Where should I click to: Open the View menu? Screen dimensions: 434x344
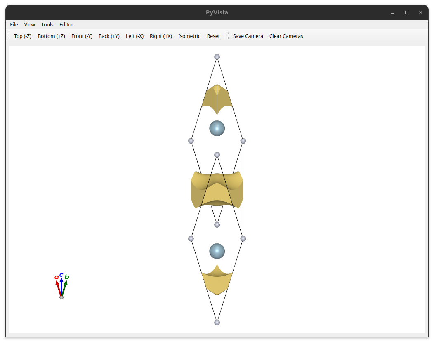(x=29, y=25)
